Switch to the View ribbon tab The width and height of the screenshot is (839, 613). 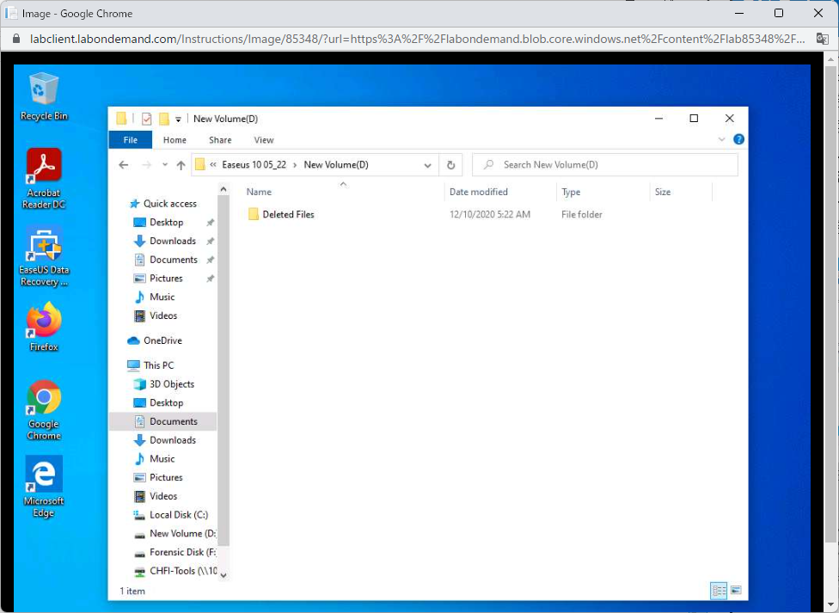(x=263, y=139)
